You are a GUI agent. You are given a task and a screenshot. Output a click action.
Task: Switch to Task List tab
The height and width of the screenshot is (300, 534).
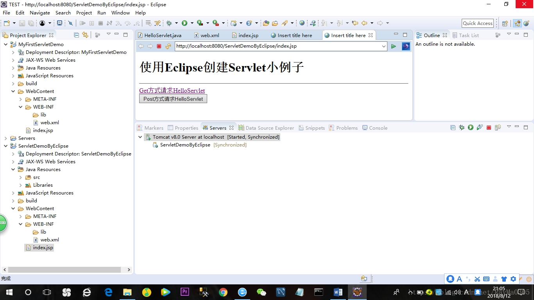pos(465,35)
